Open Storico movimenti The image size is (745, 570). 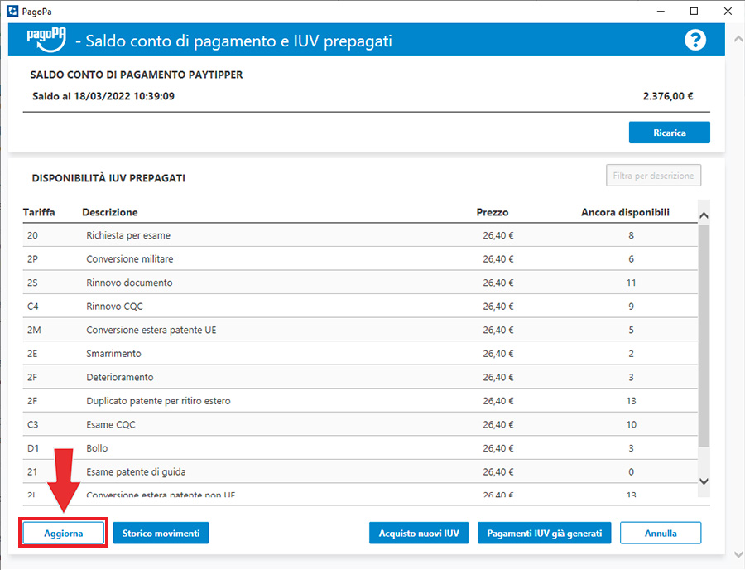click(161, 533)
